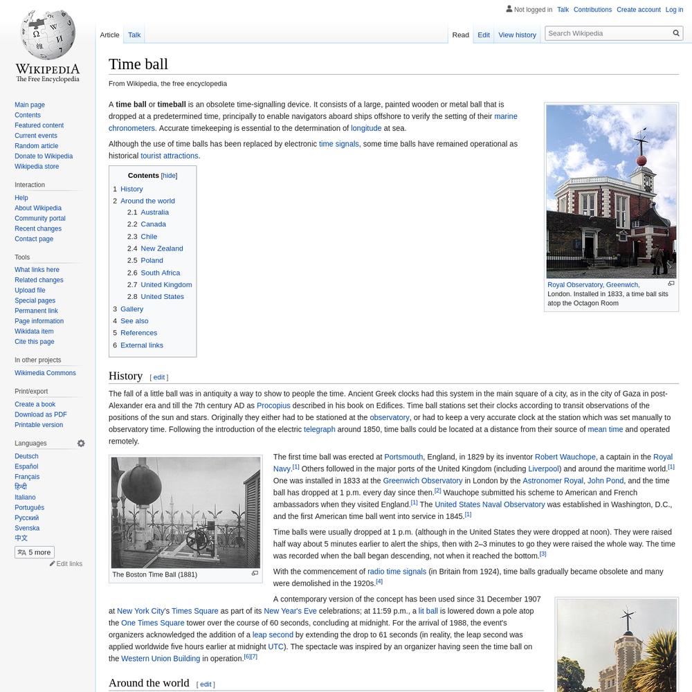Viewport: 692px width, 692px height.
Task: Follow the leap second link
Action: click(272, 635)
